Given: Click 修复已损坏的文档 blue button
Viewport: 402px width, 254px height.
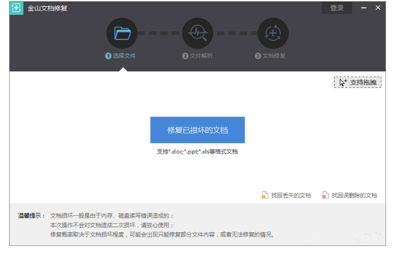Looking at the screenshot, I should tap(198, 130).
